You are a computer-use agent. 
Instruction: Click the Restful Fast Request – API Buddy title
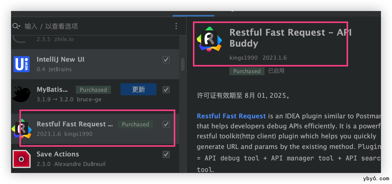point(291,38)
